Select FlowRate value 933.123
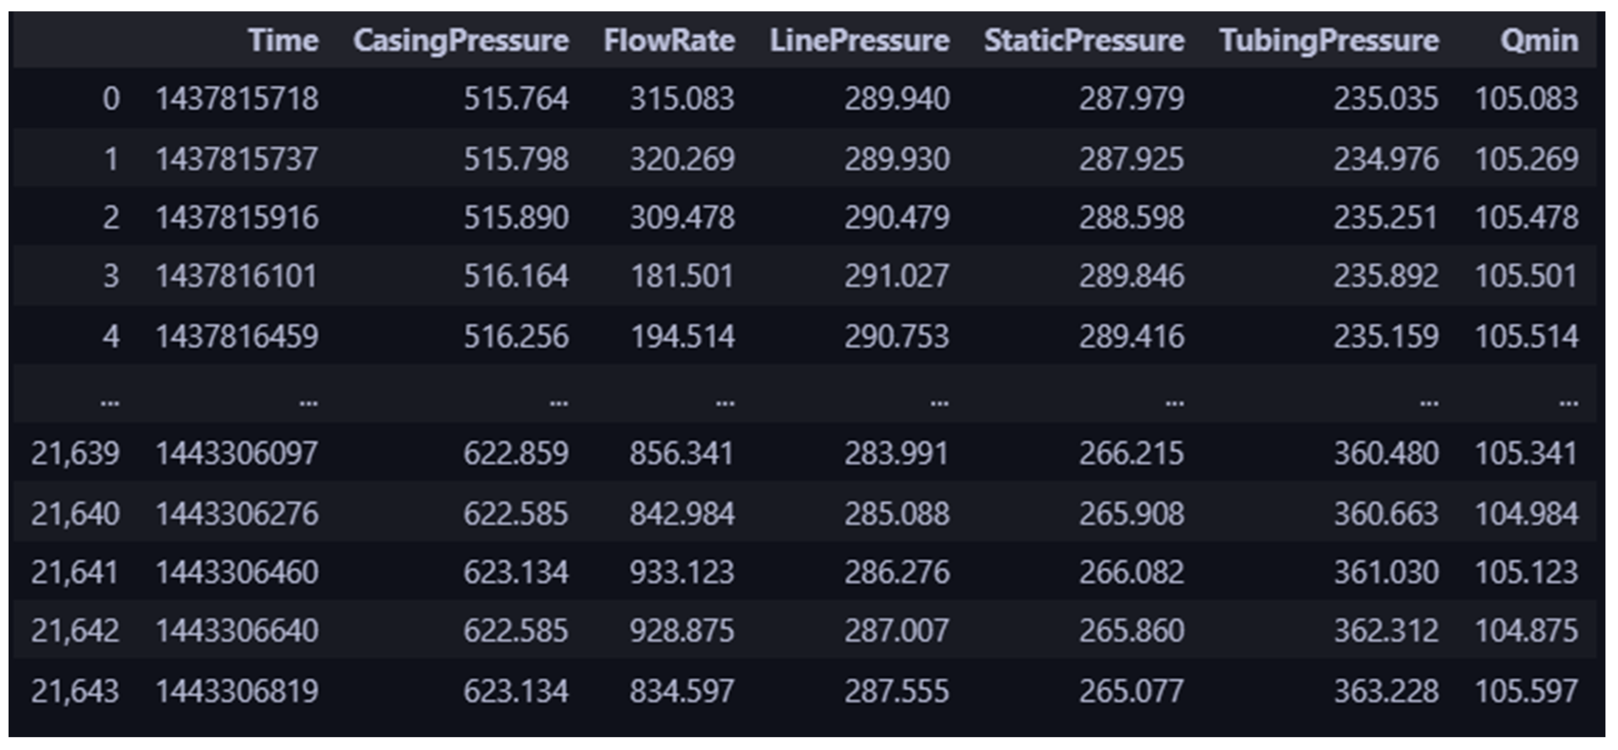The width and height of the screenshot is (1618, 750). (682, 572)
